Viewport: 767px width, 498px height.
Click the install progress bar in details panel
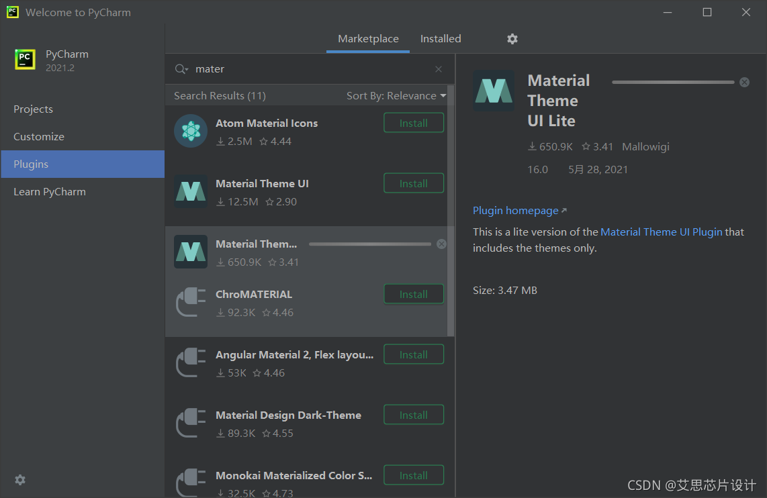[x=673, y=82]
